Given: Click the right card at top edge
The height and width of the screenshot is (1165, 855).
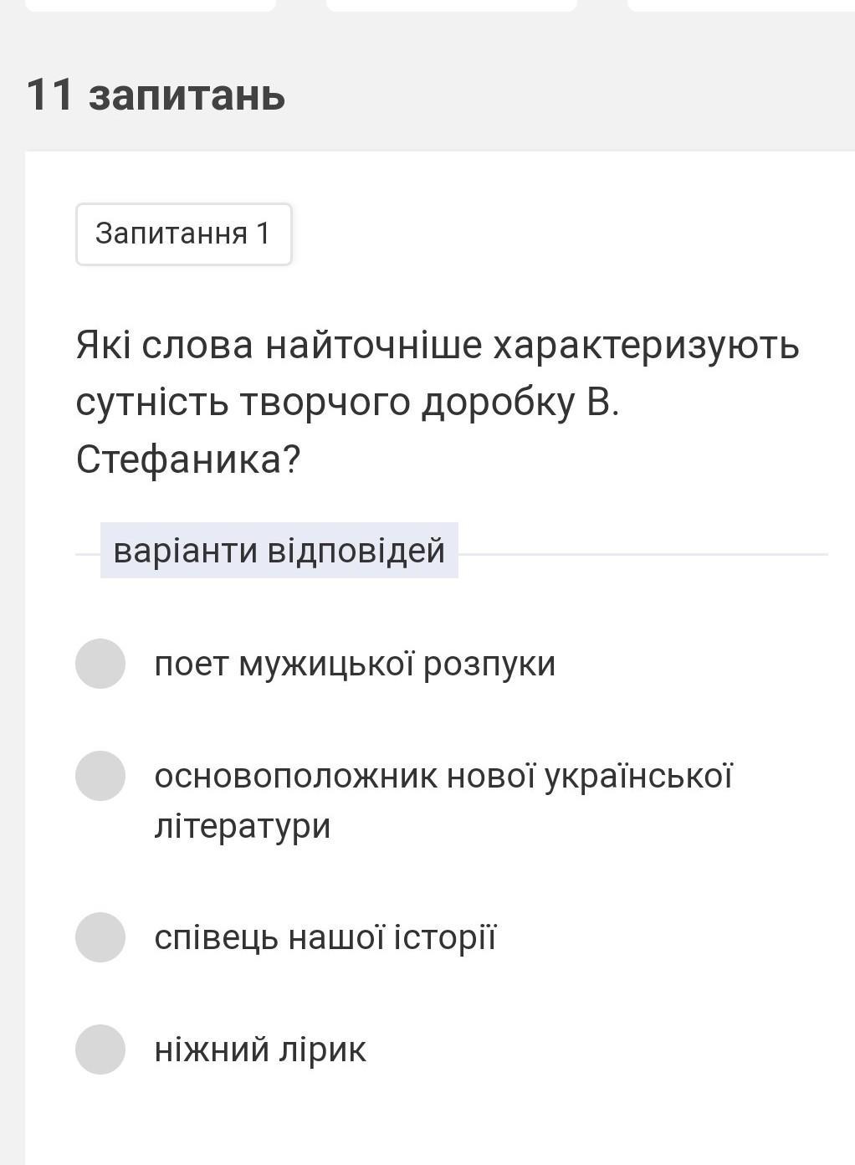Looking at the screenshot, I should point(740,4).
